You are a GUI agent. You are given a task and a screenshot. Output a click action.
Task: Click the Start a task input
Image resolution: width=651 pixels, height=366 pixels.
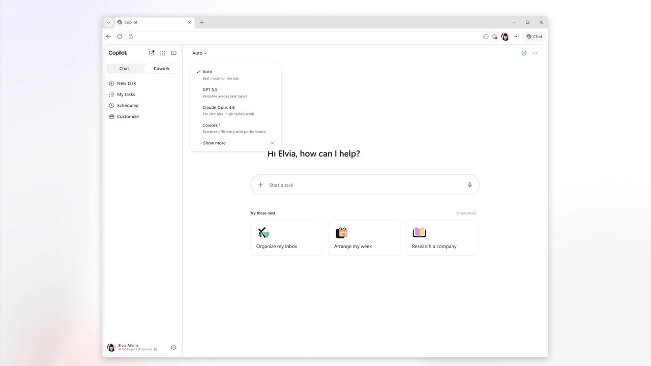(365, 185)
